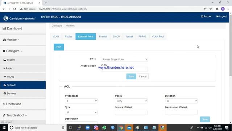Image resolution: width=232 pixels, height=131 pixels.
Task: Open the volume control in system tray
Action: [x=210, y=128]
